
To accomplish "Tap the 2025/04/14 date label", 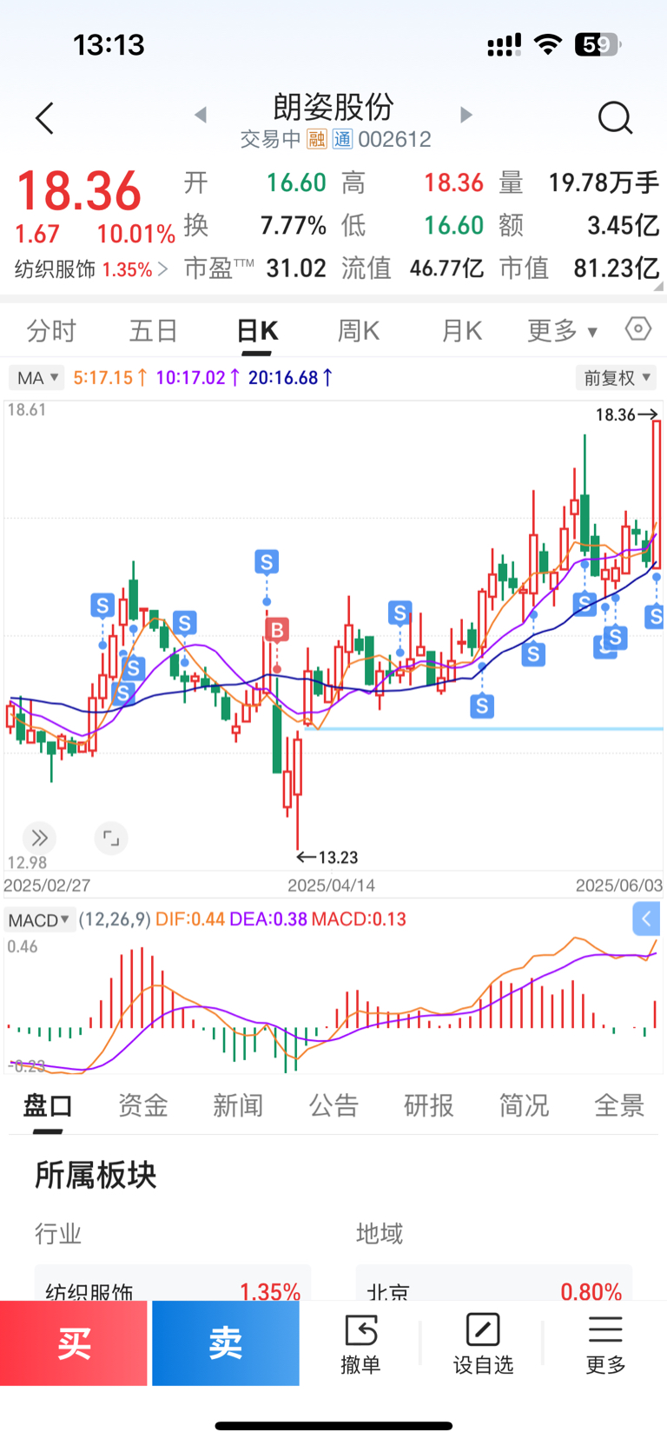I will pyautogui.click(x=331, y=885).
